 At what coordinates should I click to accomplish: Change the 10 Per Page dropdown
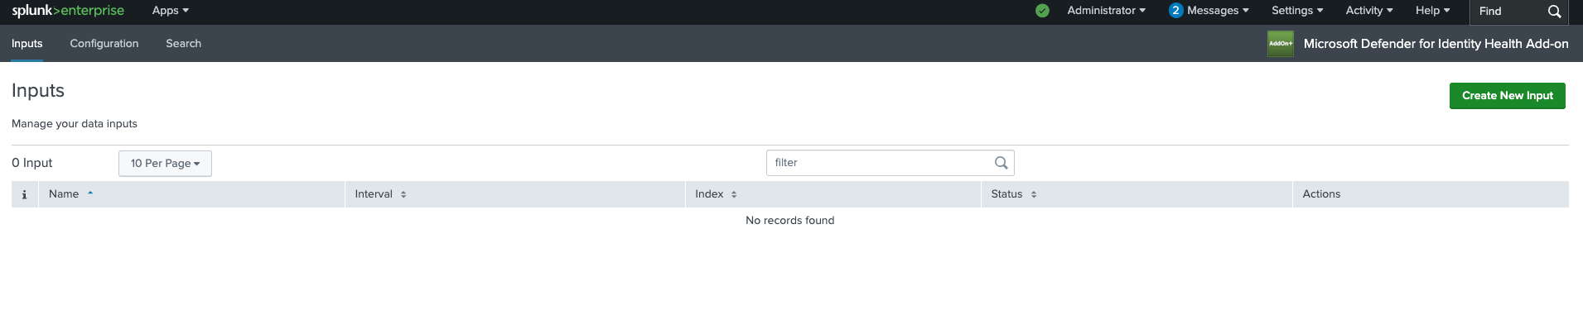click(165, 164)
